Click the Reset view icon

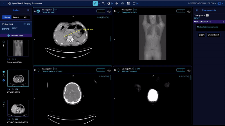134,3
